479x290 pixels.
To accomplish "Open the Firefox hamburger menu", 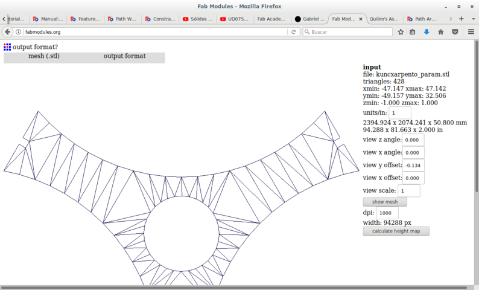I will click(x=471, y=32).
